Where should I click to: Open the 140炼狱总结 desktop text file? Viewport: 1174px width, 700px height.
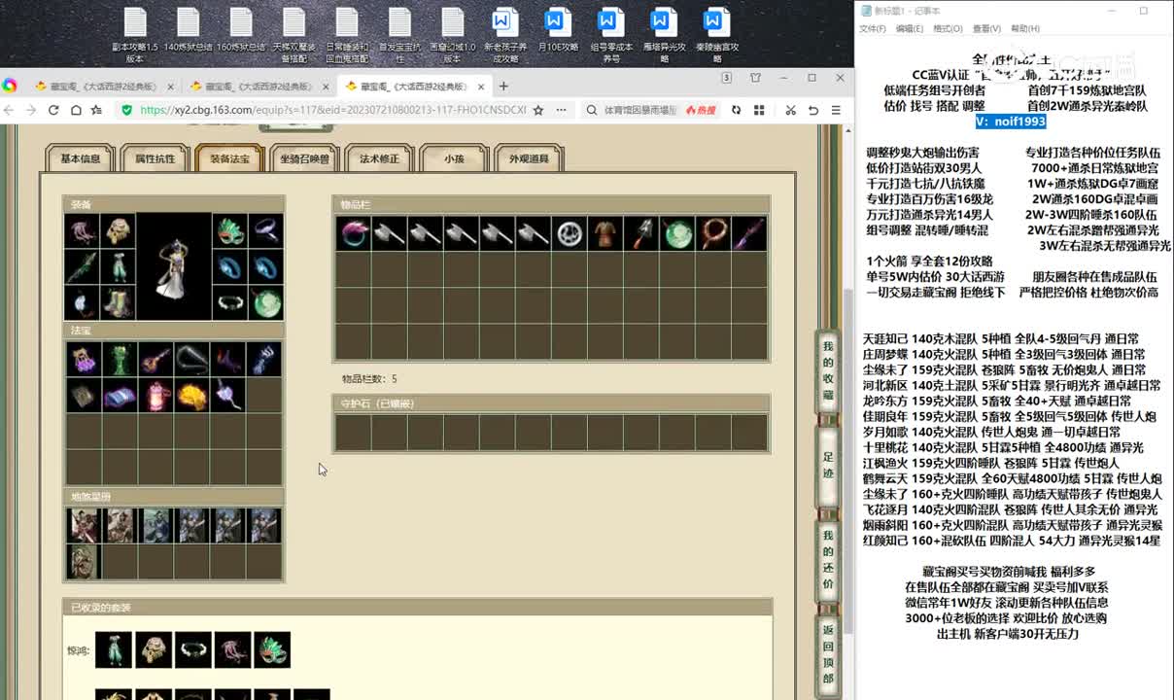coord(188,29)
